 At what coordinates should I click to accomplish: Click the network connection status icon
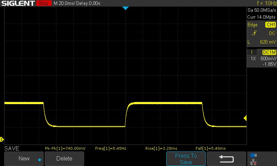tap(253, 162)
